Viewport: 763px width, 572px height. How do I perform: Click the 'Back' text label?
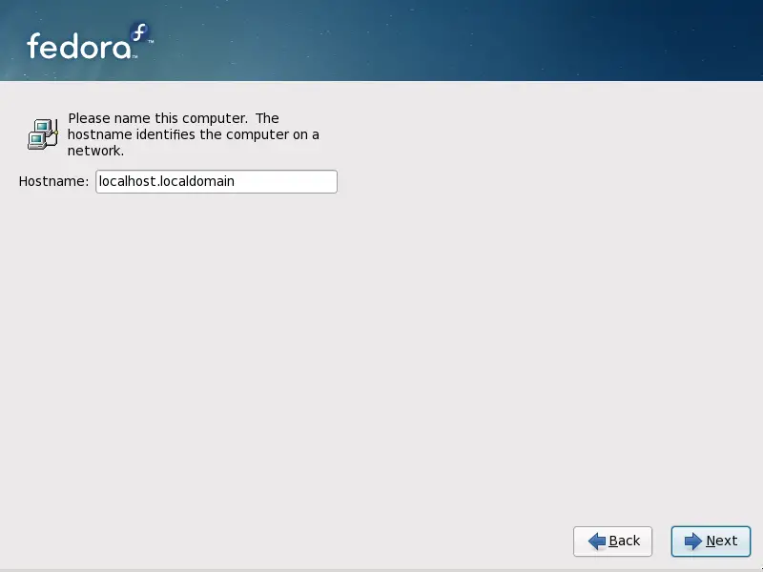[x=624, y=541]
